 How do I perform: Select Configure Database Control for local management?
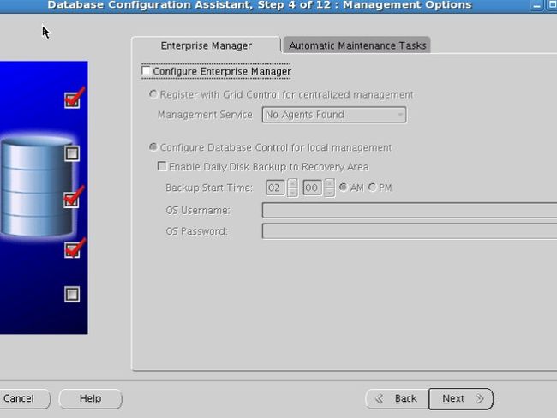click(153, 147)
